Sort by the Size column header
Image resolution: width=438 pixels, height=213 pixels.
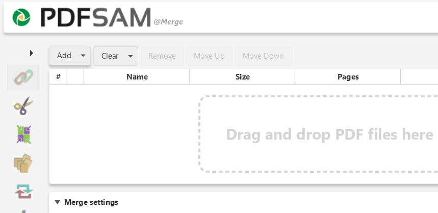pos(242,77)
